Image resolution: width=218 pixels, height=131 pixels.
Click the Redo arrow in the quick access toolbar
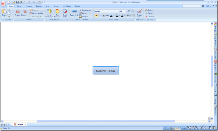click(x=34, y=2)
